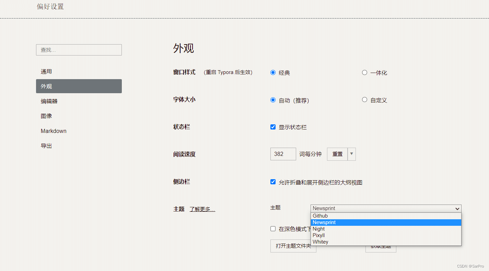The width and height of the screenshot is (489, 271).
Task: Select the 外观 sidebar item
Action: coord(79,86)
